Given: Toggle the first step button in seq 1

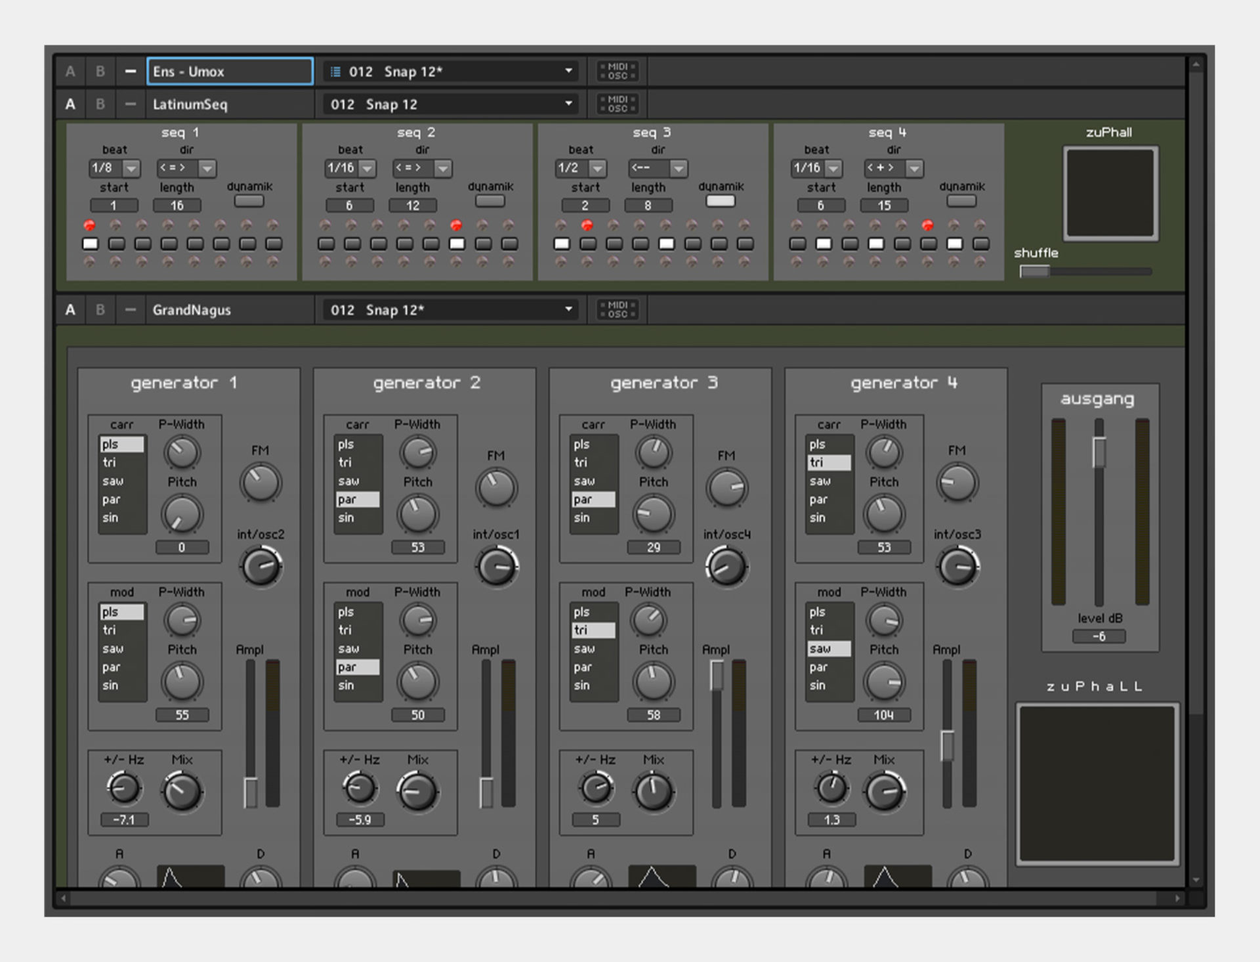Looking at the screenshot, I should pyautogui.click(x=91, y=244).
